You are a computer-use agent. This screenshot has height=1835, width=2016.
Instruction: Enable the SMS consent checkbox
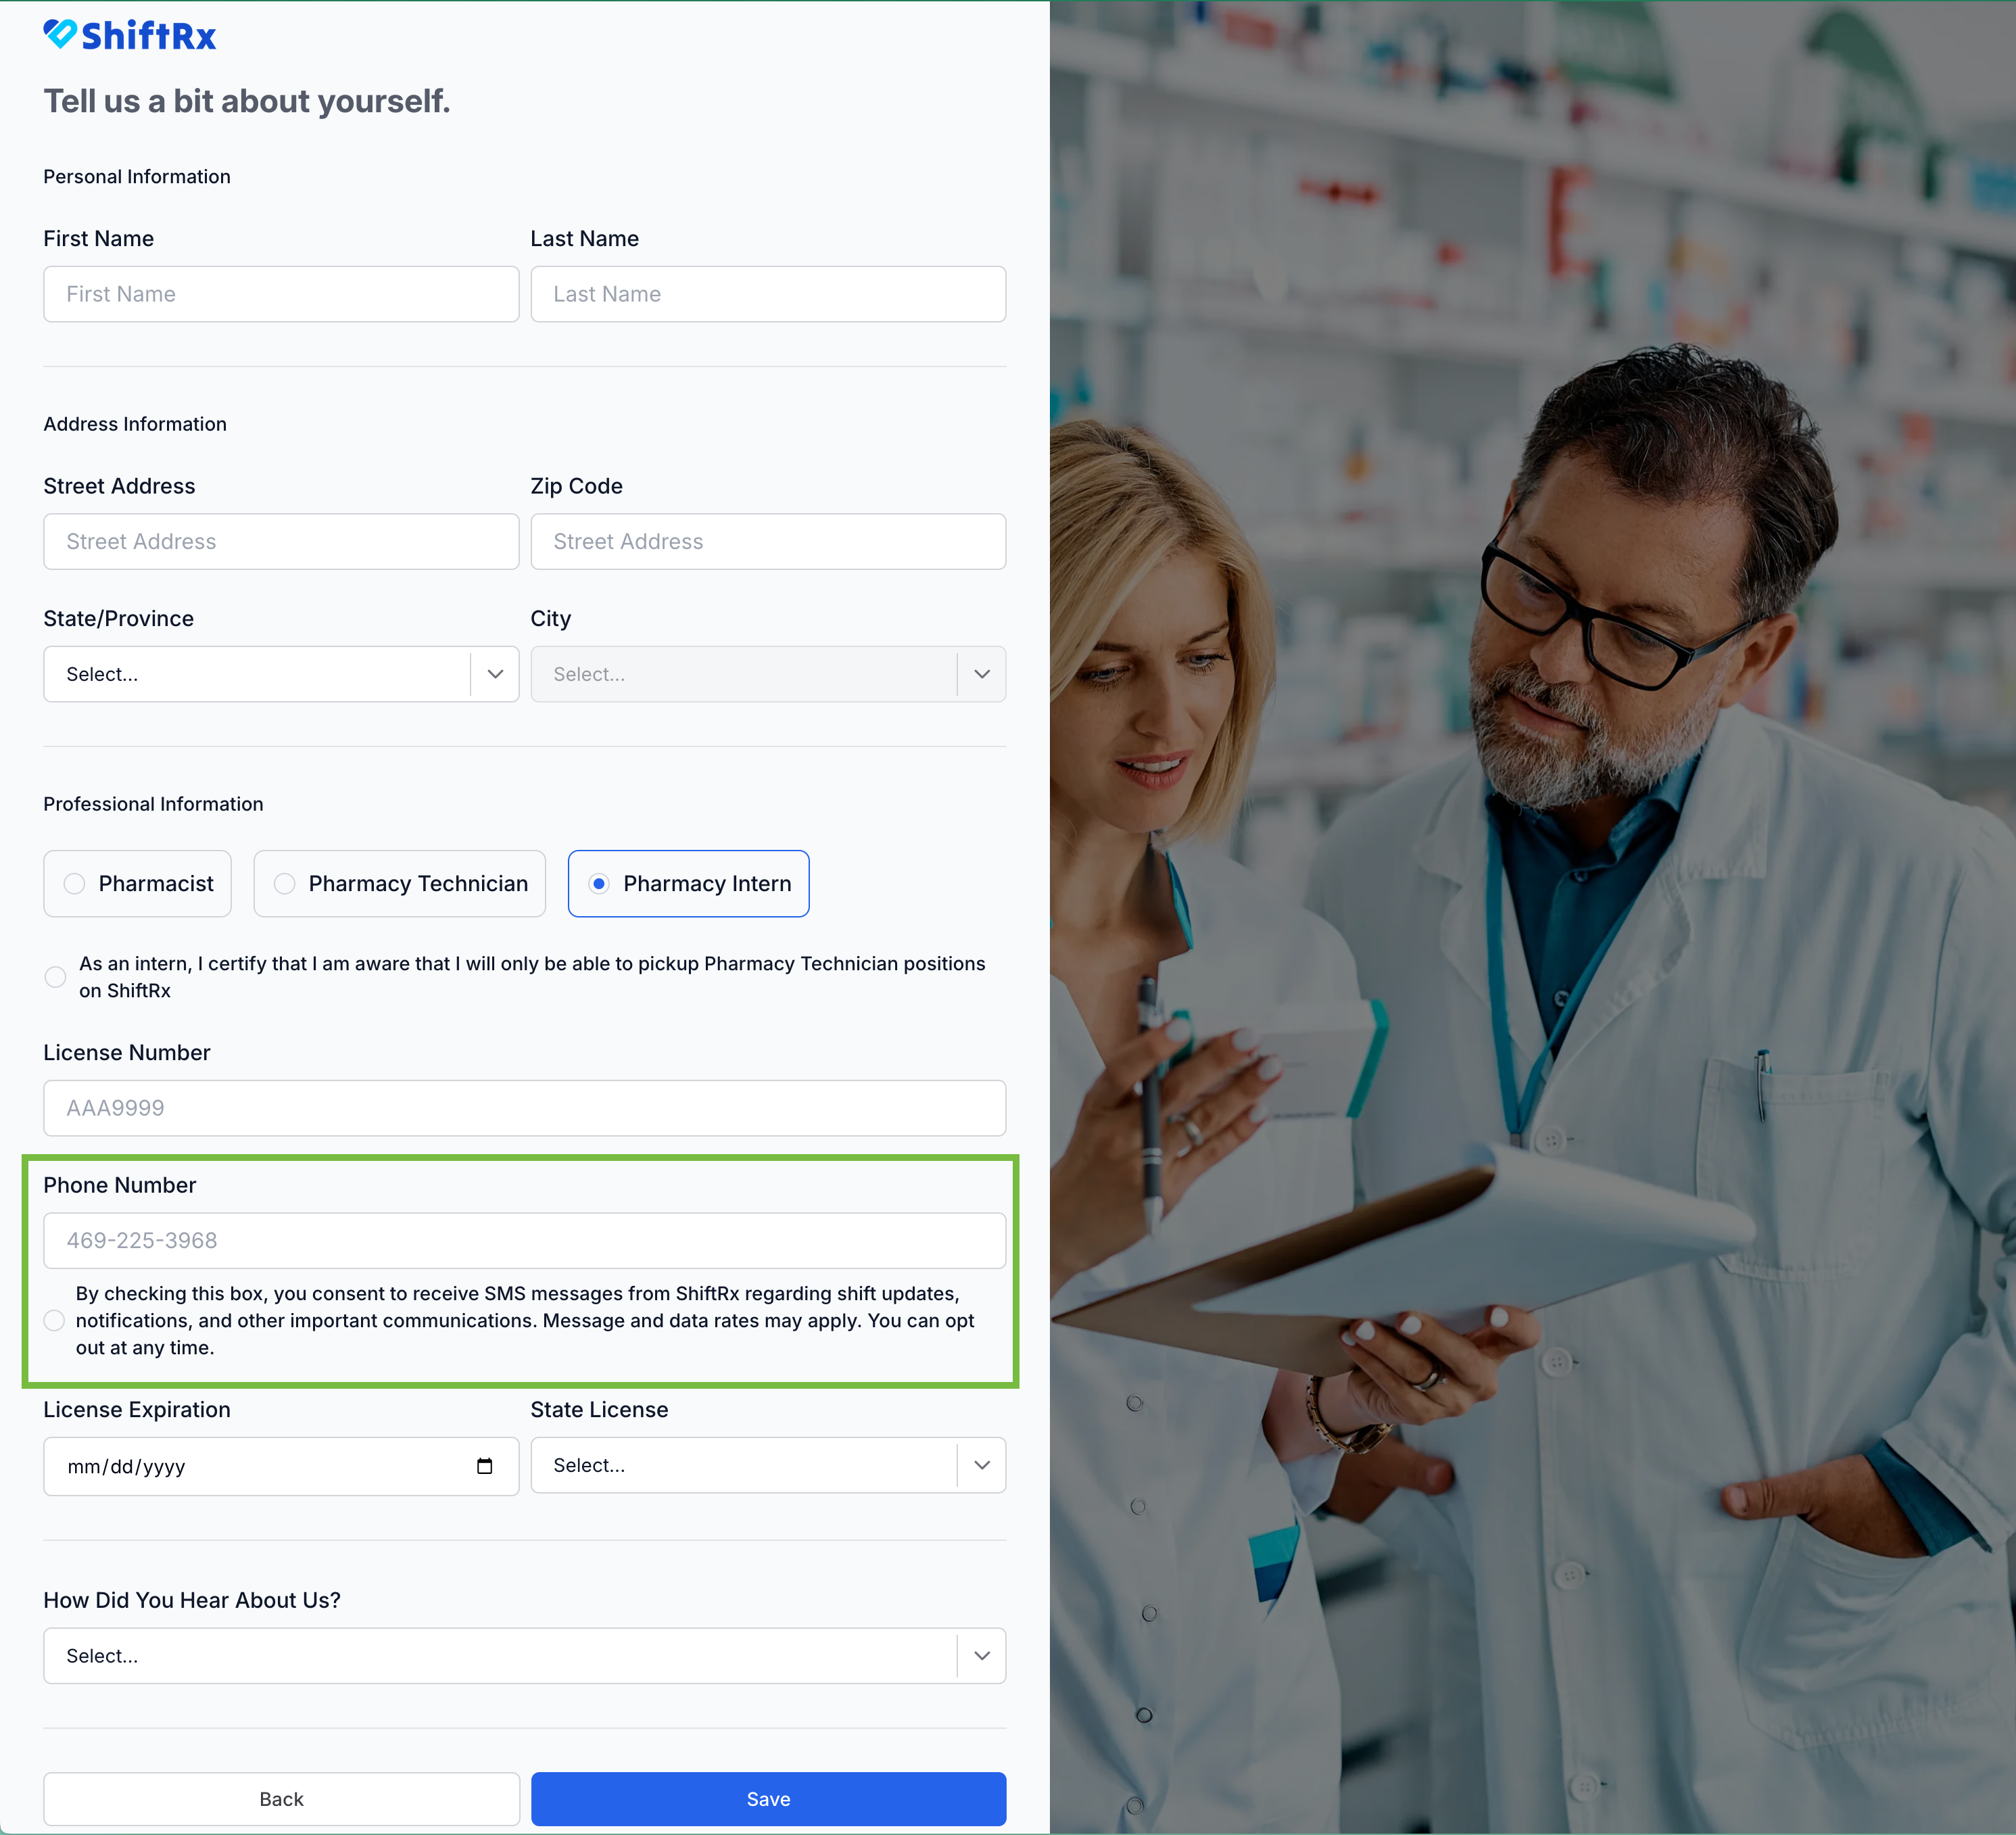click(55, 1321)
